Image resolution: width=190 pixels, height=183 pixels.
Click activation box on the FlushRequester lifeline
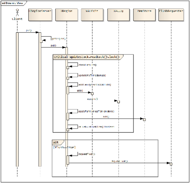tap(171, 164)
